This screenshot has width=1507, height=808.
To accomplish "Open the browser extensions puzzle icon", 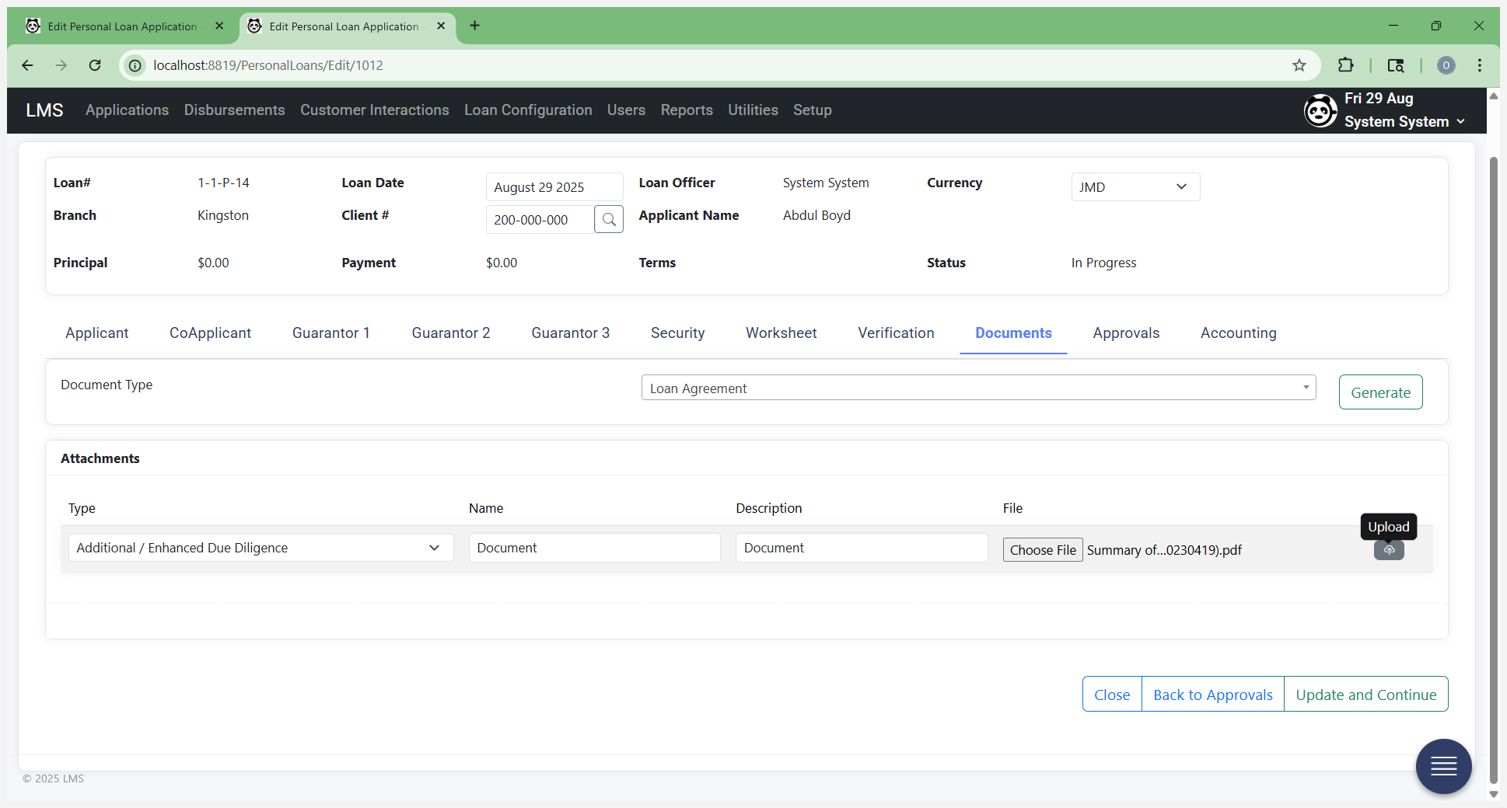I will click(x=1346, y=65).
